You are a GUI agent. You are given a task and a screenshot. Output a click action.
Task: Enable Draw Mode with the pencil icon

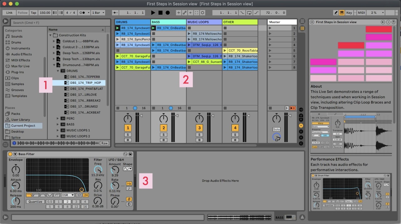pyautogui.click(x=336, y=12)
